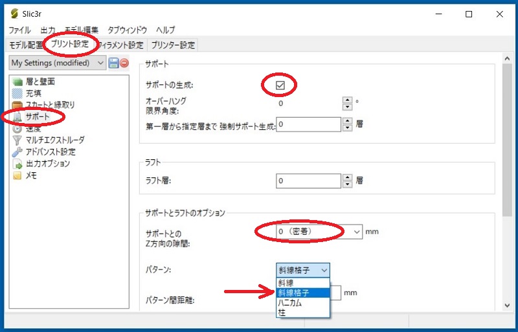Click the red delete preset icon
Viewport: 518px width, 332px height.
[x=124, y=63]
